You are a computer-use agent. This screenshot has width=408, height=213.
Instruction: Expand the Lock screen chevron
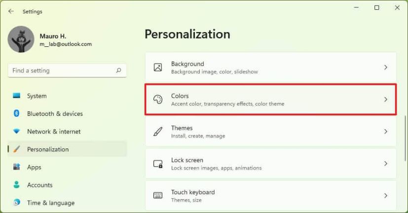pos(386,164)
